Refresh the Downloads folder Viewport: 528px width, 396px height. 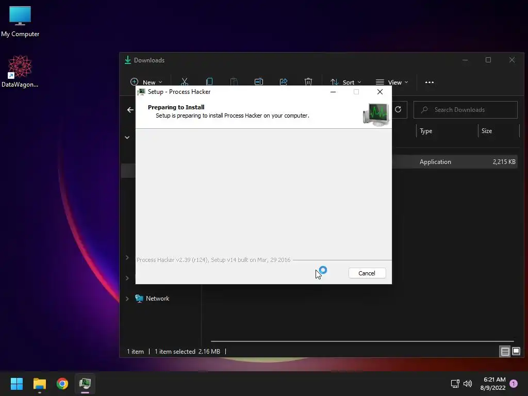pyautogui.click(x=398, y=109)
